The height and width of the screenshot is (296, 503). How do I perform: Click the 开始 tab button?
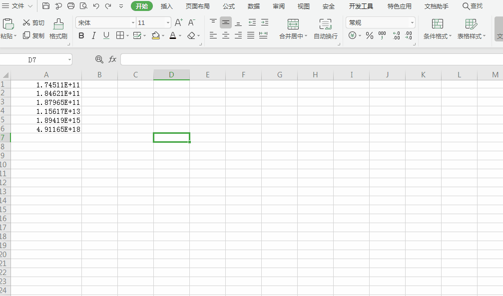[142, 6]
